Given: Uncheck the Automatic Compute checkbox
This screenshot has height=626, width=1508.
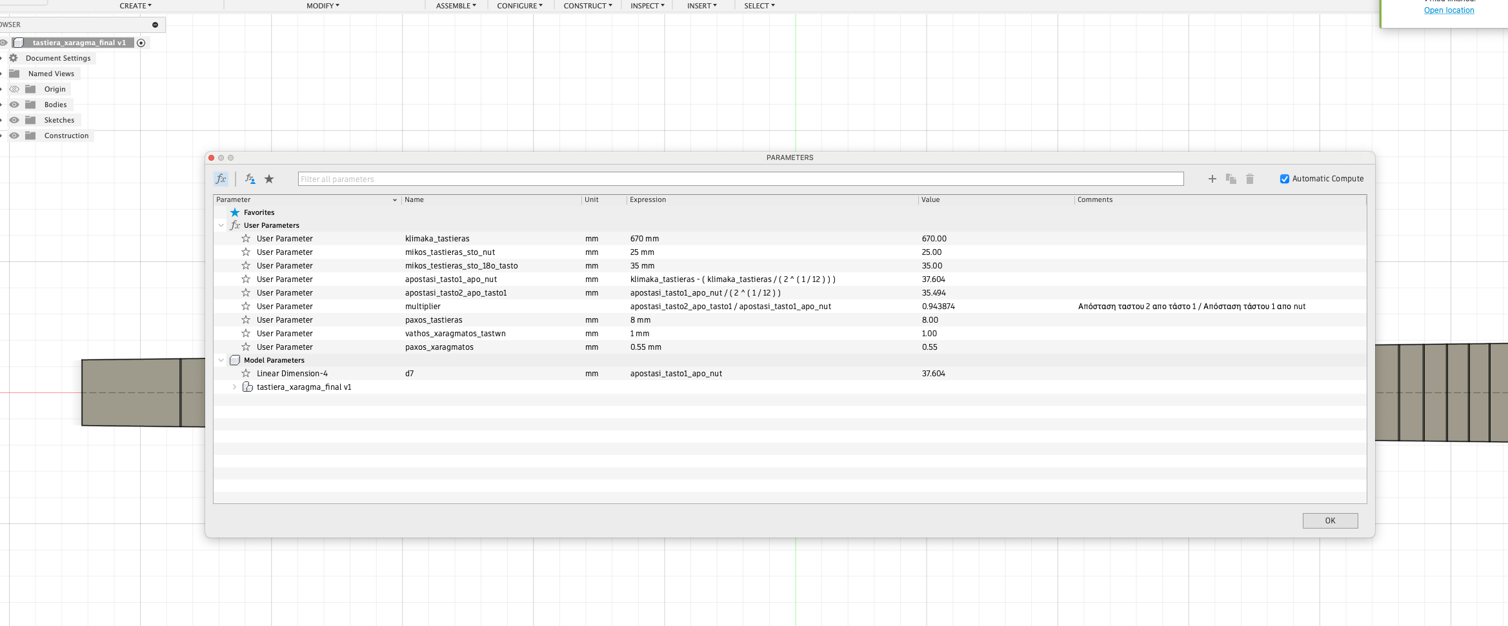Looking at the screenshot, I should [1284, 179].
